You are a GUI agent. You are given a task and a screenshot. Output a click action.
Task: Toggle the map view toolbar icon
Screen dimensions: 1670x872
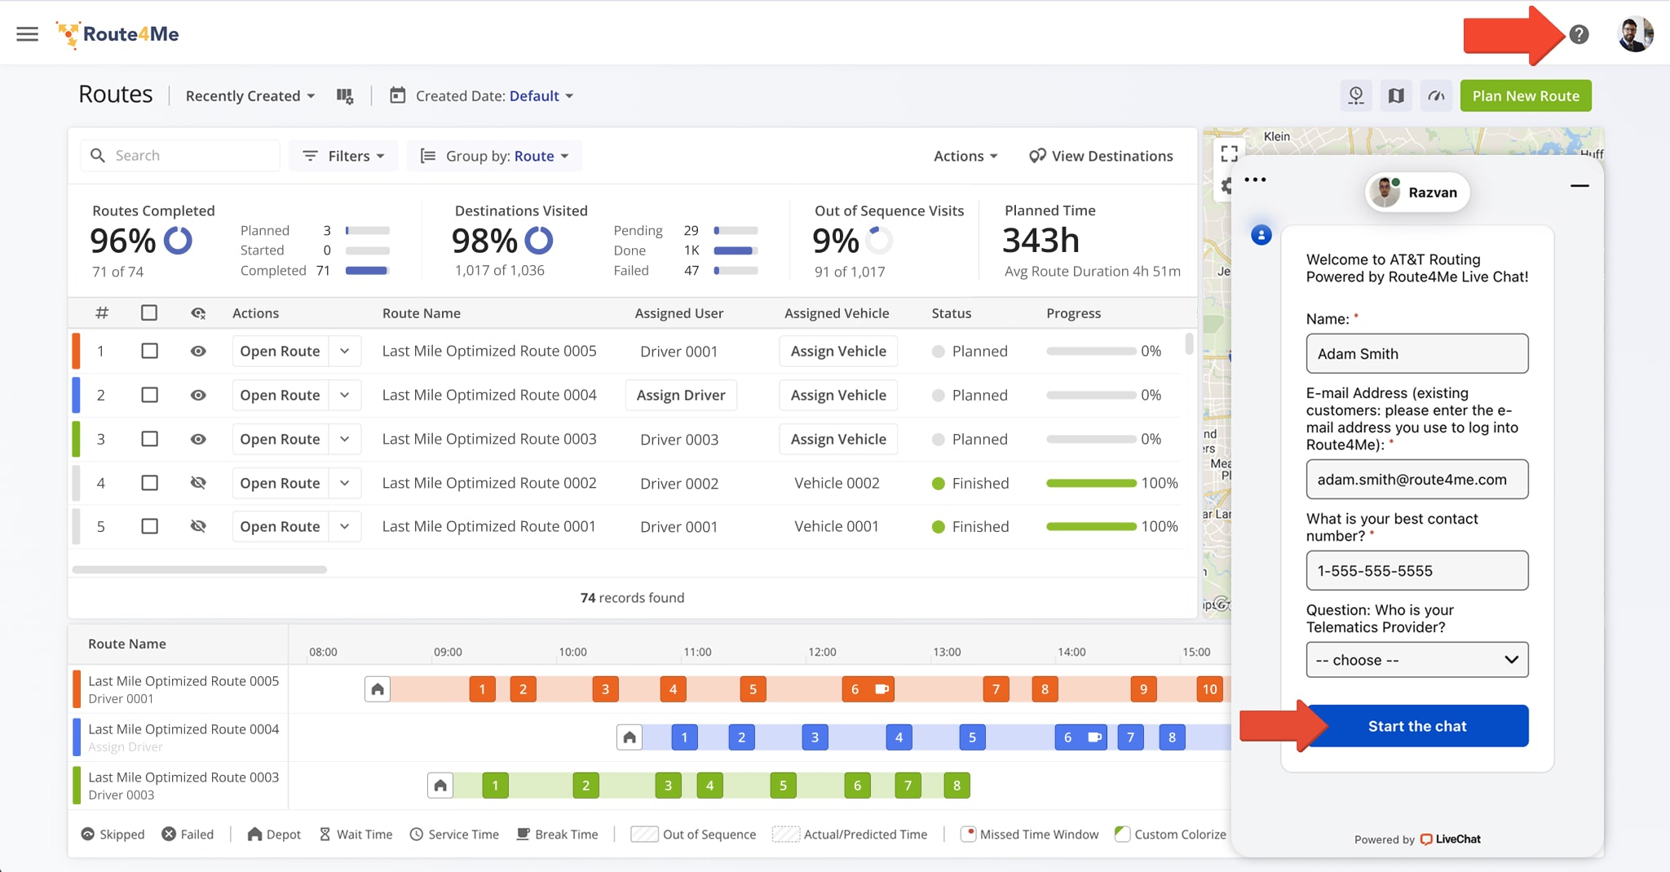pos(1396,95)
